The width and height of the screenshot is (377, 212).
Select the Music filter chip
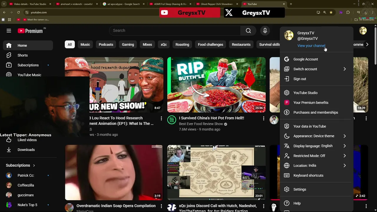click(85, 44)
